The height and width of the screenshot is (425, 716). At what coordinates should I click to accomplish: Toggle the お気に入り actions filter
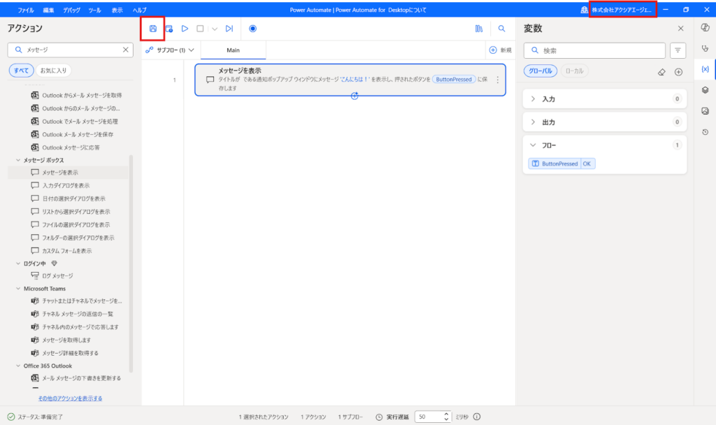tap(55, 71)
